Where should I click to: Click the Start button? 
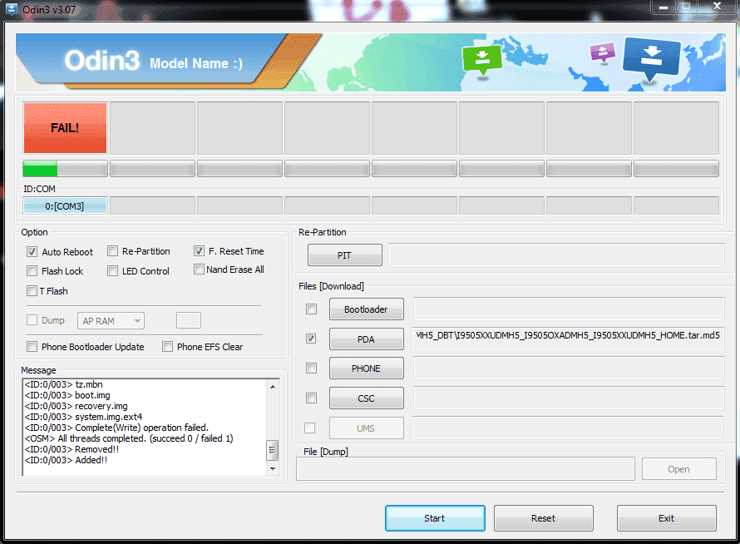(x=435, y=518)
